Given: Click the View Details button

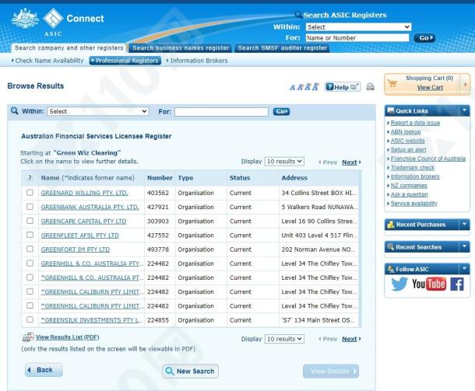Looking at the screenshot, I should pyautogui.click(x=331, y=371).
